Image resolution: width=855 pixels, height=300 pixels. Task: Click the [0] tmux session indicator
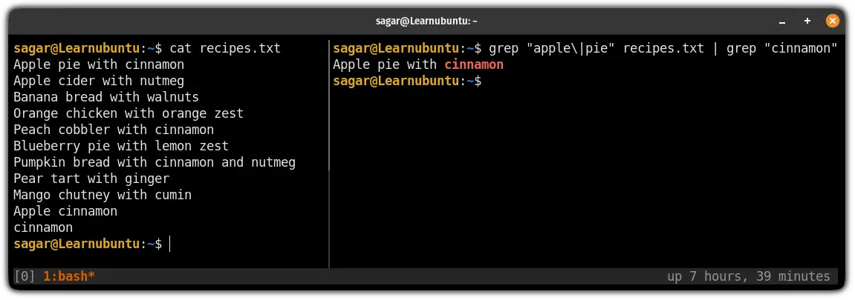coord(25,276)
